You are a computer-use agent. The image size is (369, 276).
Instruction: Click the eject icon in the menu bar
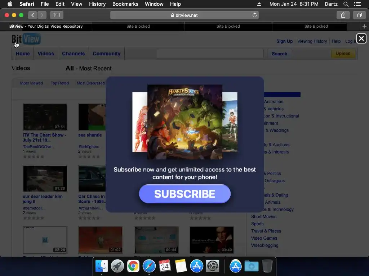[x=259, y=4]
